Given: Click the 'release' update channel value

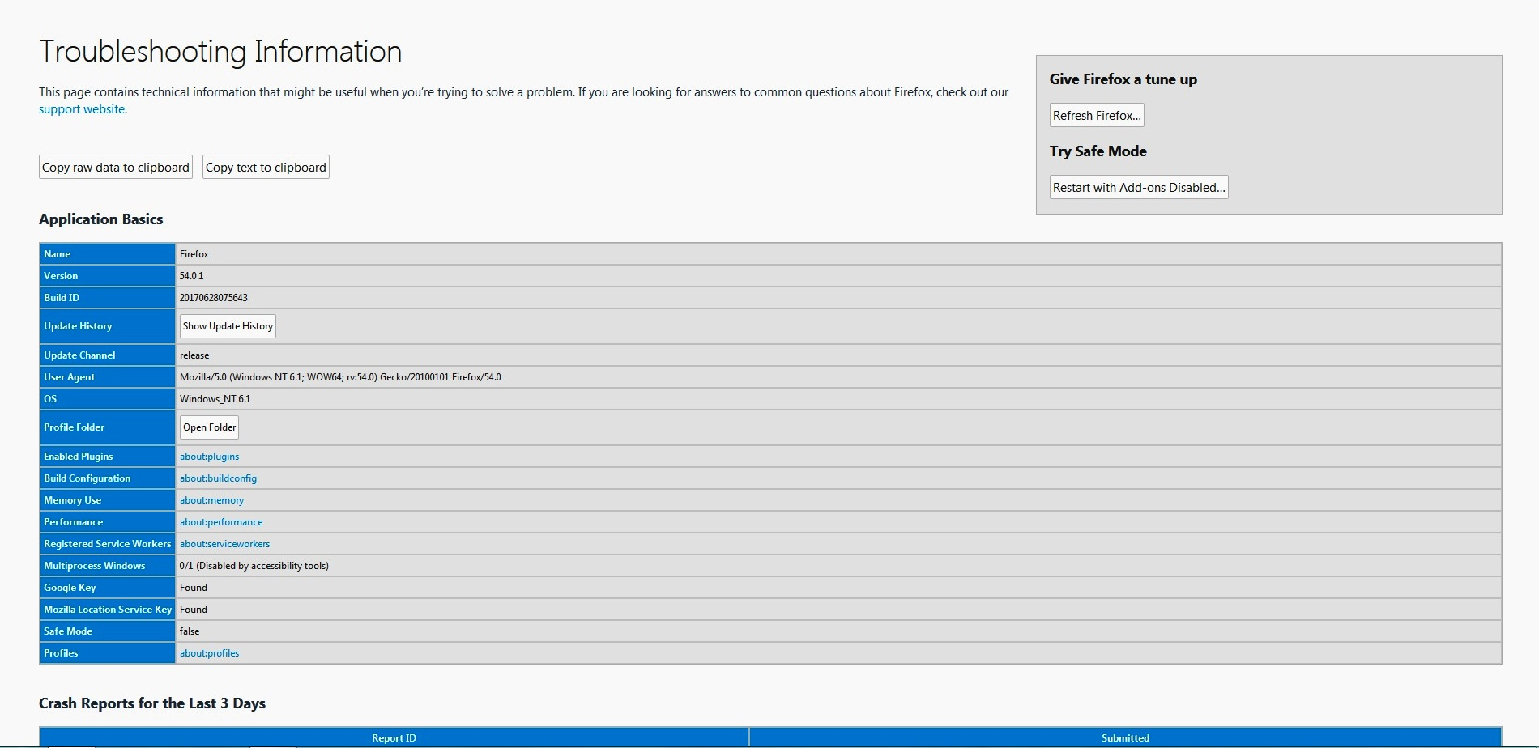Looking at the screenshot, I should click(x=194, y=355).
